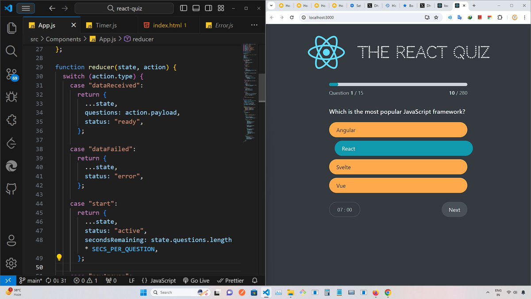The height and width of the screenshot is (299, 531).
Task: Select the Svelte answer option
Action: pyautogui.click(x=398, y=167)
